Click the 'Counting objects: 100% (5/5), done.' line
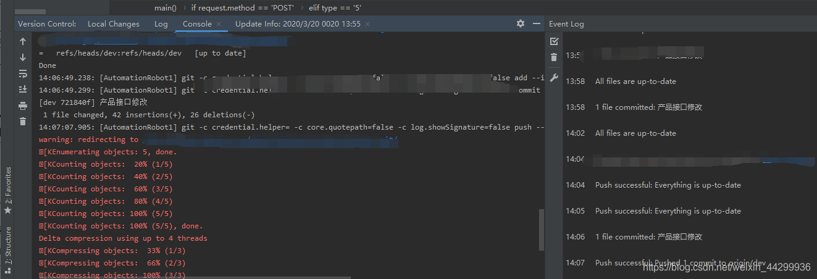This screenshot has width=817, height=279. click(x=121, y=226)
